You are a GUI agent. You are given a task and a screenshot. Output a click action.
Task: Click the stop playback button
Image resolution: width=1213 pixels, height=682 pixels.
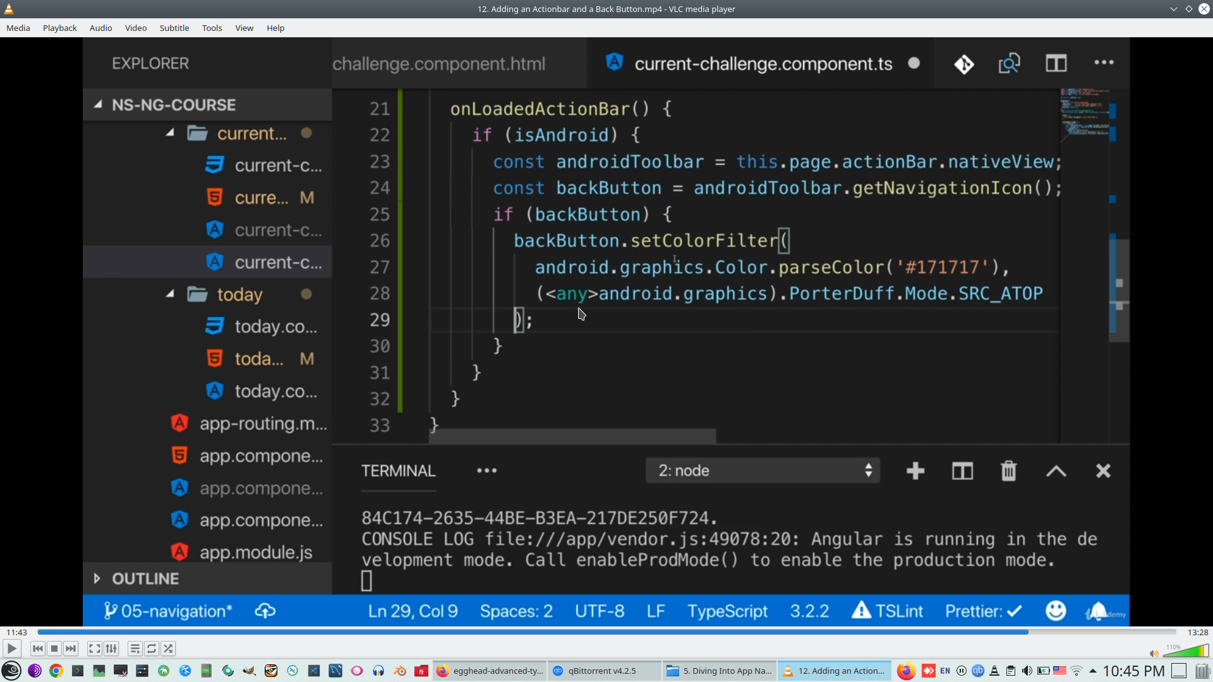point(54,649)
